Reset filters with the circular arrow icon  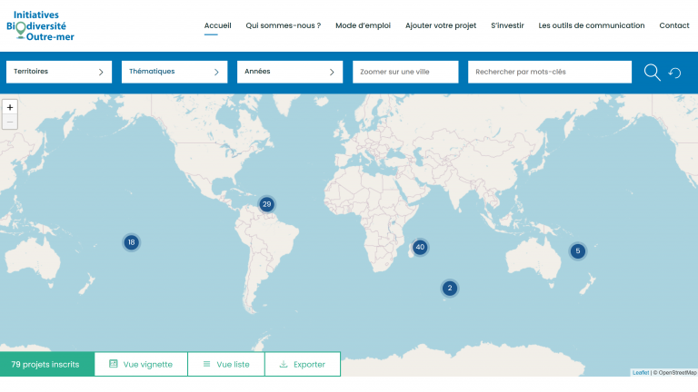[675, 73]
